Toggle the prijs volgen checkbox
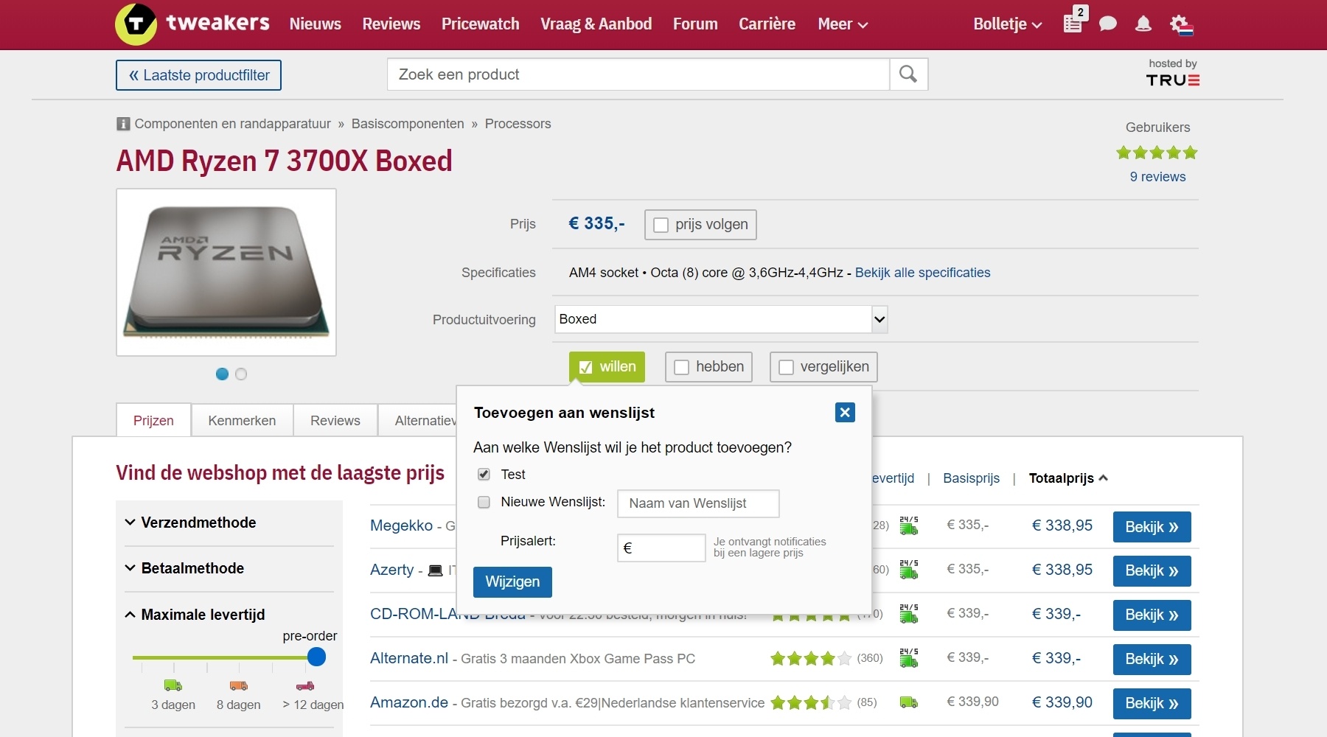This screenshot has width=1327, height=737. [661, 225]
